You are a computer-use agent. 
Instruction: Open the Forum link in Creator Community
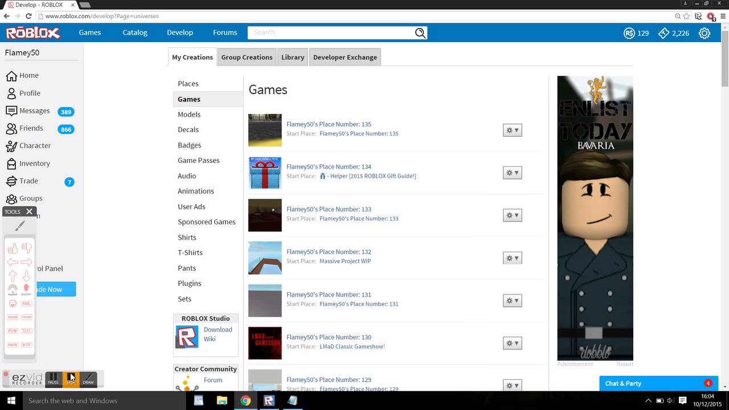(x=213, y=380)
